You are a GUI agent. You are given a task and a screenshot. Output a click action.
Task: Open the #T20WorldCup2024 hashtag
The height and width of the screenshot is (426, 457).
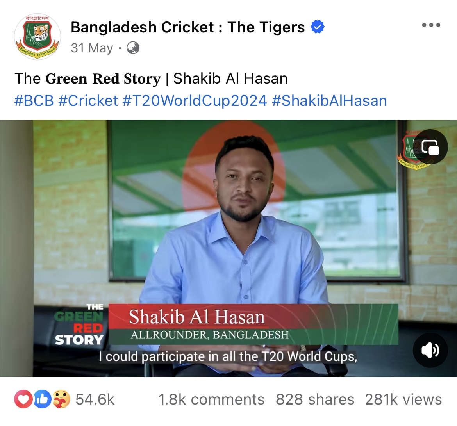[x=195, y=101]
